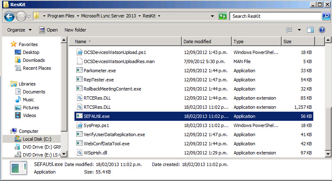Open the Organize dropdown menu
Viewport: 332px width, 181px height.
coord(19,30)
